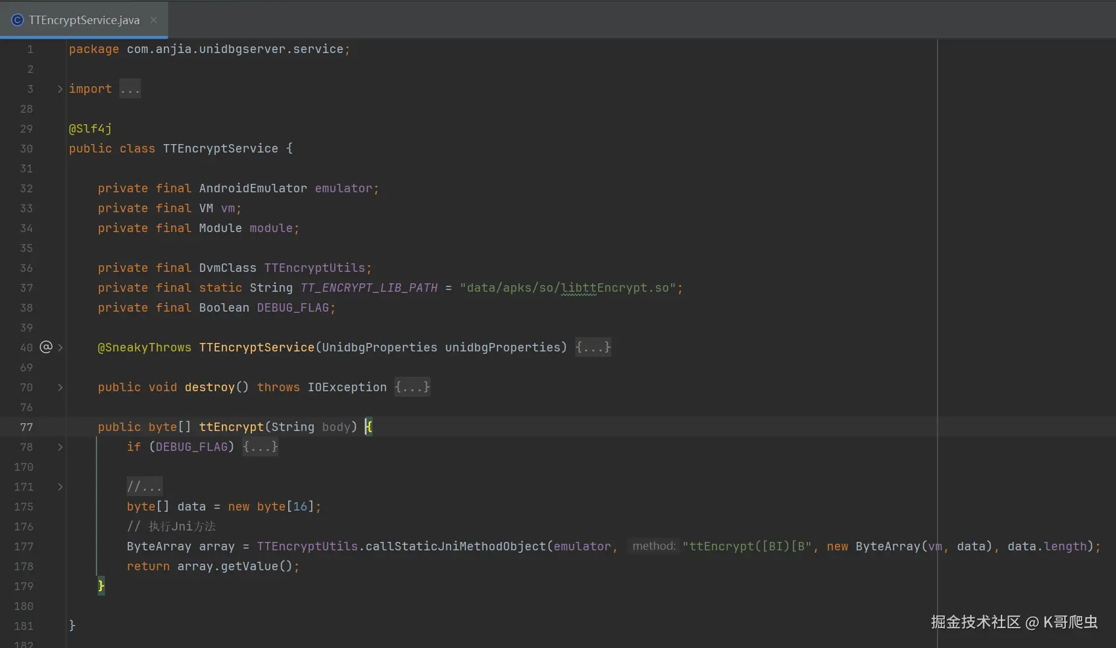Click line number 77 in the gutter
Image resolution: width=1116 pixels, height=648 pixels.
point(27,427)
